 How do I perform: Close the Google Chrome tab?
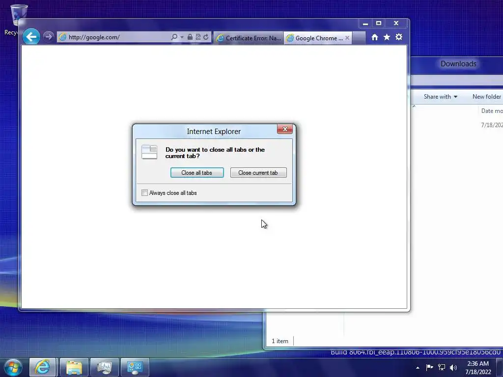point(347,38)
